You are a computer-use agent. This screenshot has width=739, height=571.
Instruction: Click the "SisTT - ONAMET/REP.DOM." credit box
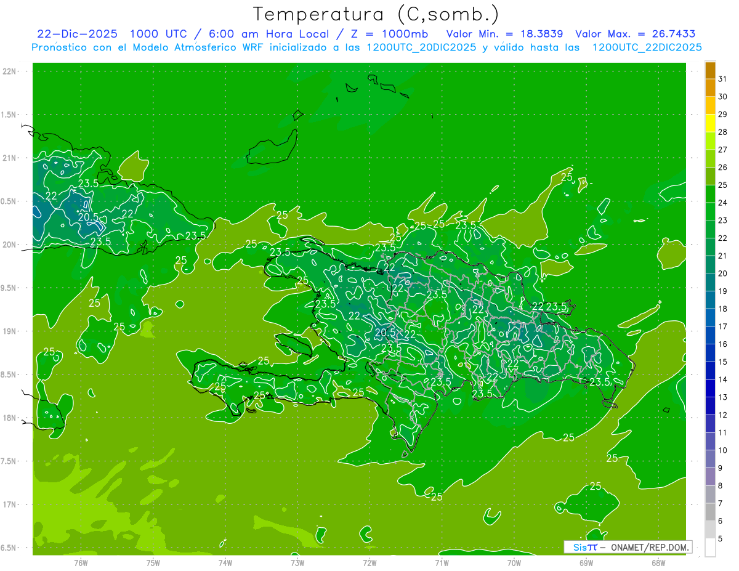tap(628, 547)
